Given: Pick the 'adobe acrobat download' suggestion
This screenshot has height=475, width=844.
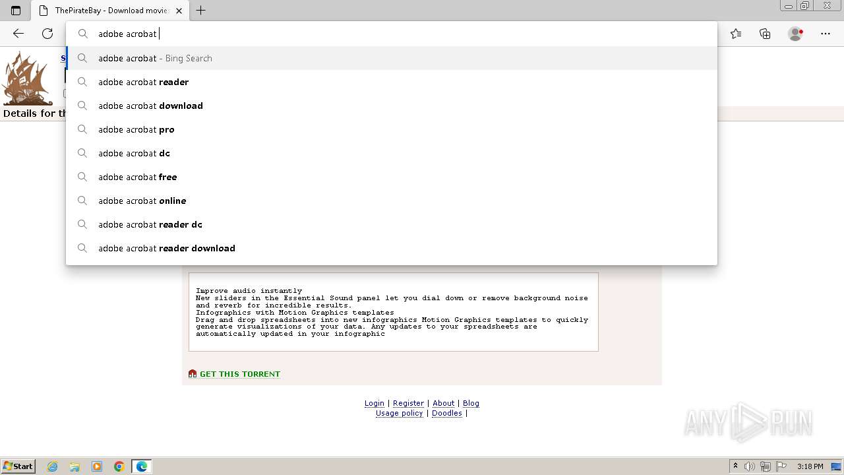Looking at the screenshot, I should tap(392, 106).
